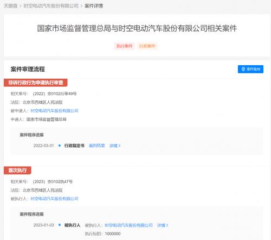Click chevron arrow beside second 详情
This screenshot has width=271, height=240.
tap(167, 225)
